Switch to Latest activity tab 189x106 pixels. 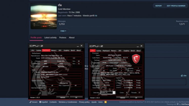pyautogui.click(x=50, y=38)
